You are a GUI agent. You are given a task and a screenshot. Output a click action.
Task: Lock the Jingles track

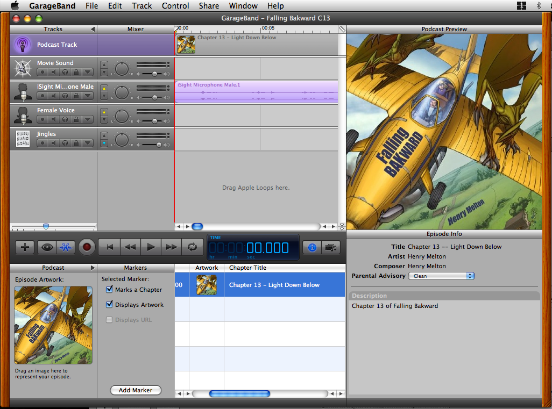coord(76,143)
